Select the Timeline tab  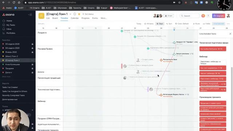(x=64, y=18)
